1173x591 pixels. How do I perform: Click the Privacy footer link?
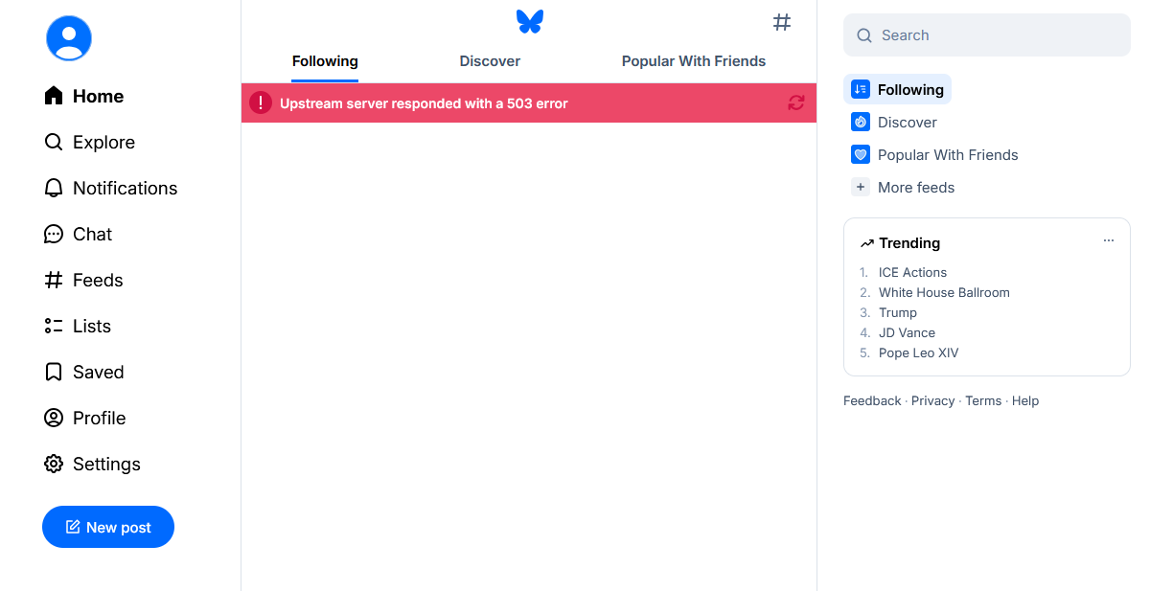point(932,400)
